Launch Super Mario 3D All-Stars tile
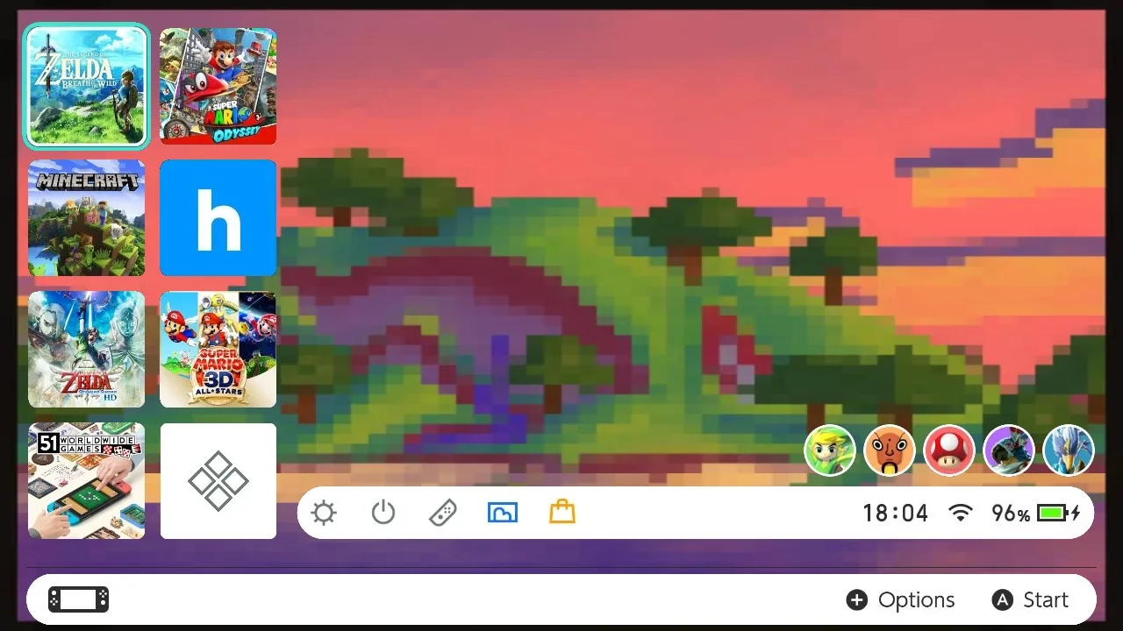This screenshot has height=631, width=1123. coord(218,349)
